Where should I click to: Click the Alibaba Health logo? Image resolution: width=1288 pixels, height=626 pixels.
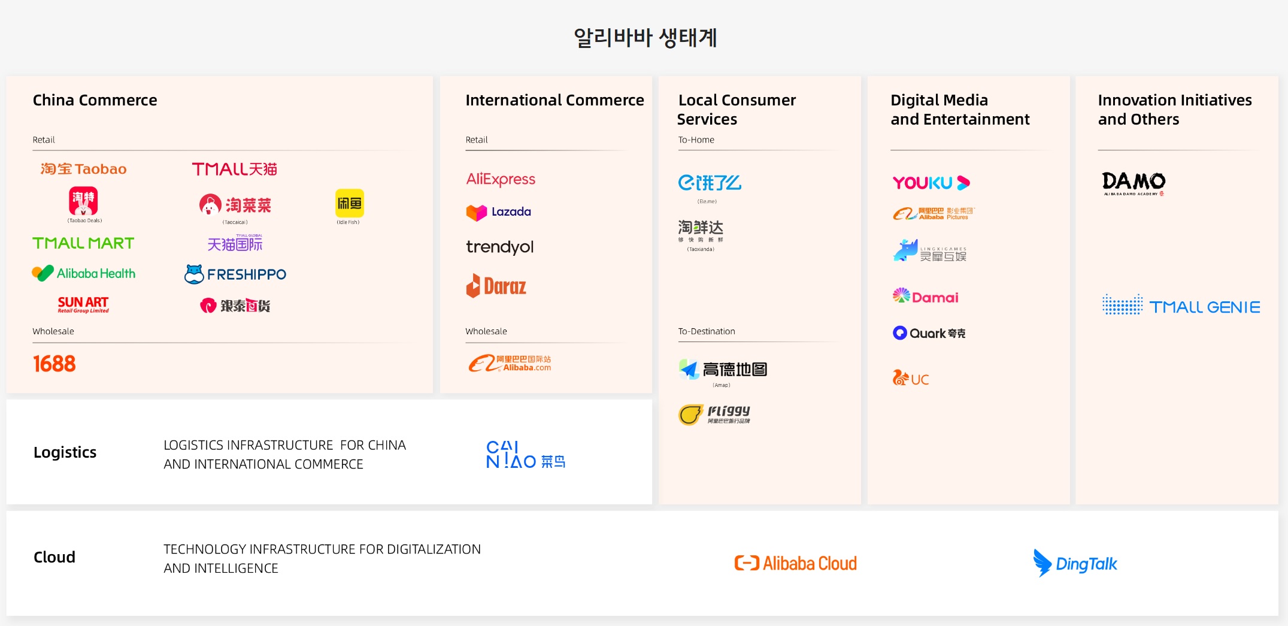tap(84, 273)
